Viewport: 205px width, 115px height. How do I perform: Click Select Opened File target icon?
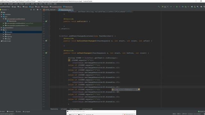(x=31, y=10)
